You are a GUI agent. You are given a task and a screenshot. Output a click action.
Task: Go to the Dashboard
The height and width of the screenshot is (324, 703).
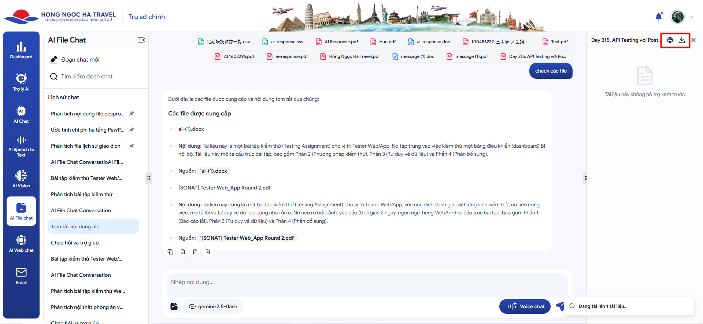pyautogui.click(x=21, y=50)
